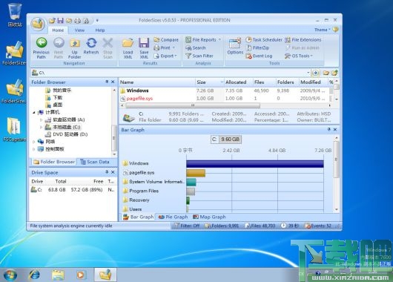Expand the 计算机 tree node
This screenshot has width=393, height=282.
point(34,112)
